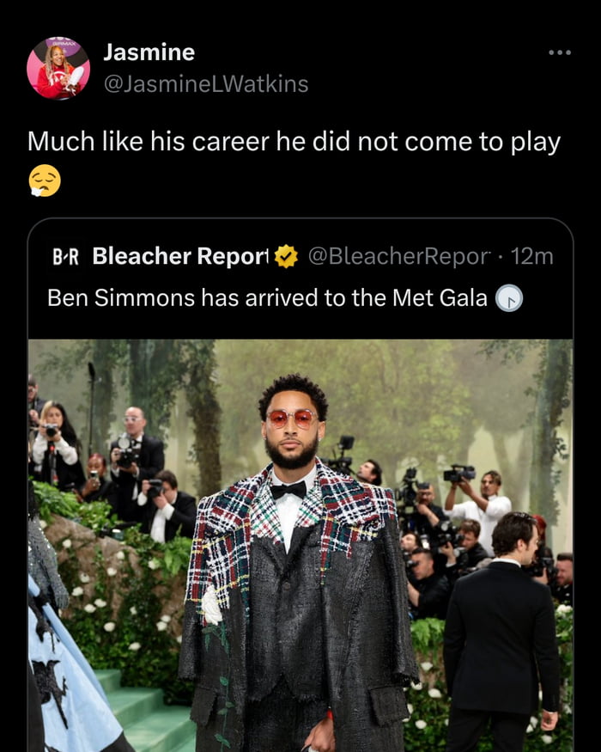Viewport: 601px width, 752px height.
Task: Click the white flower on the tweed jacket
Action: tap(211, 604)
